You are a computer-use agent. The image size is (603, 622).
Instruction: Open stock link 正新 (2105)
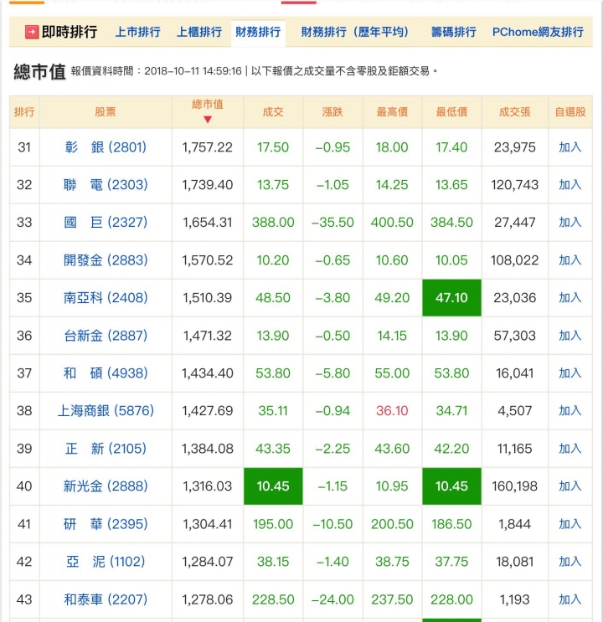pos(106,449)
